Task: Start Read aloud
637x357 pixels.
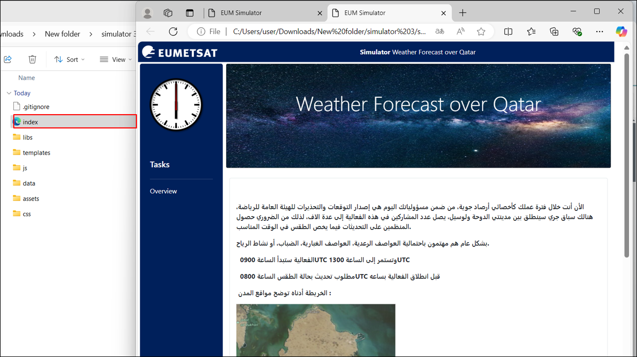Action: coord(461,32)
